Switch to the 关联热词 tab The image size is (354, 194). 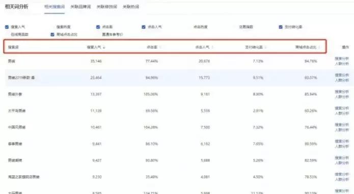(131, 7)
